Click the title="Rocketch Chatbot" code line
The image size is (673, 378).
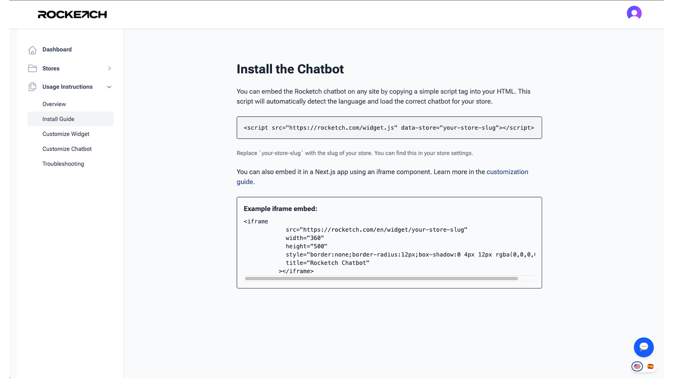327,263
